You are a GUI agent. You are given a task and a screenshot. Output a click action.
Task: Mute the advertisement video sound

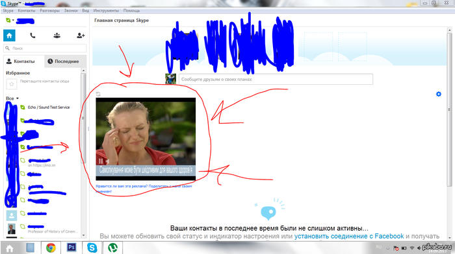point(107,161)
